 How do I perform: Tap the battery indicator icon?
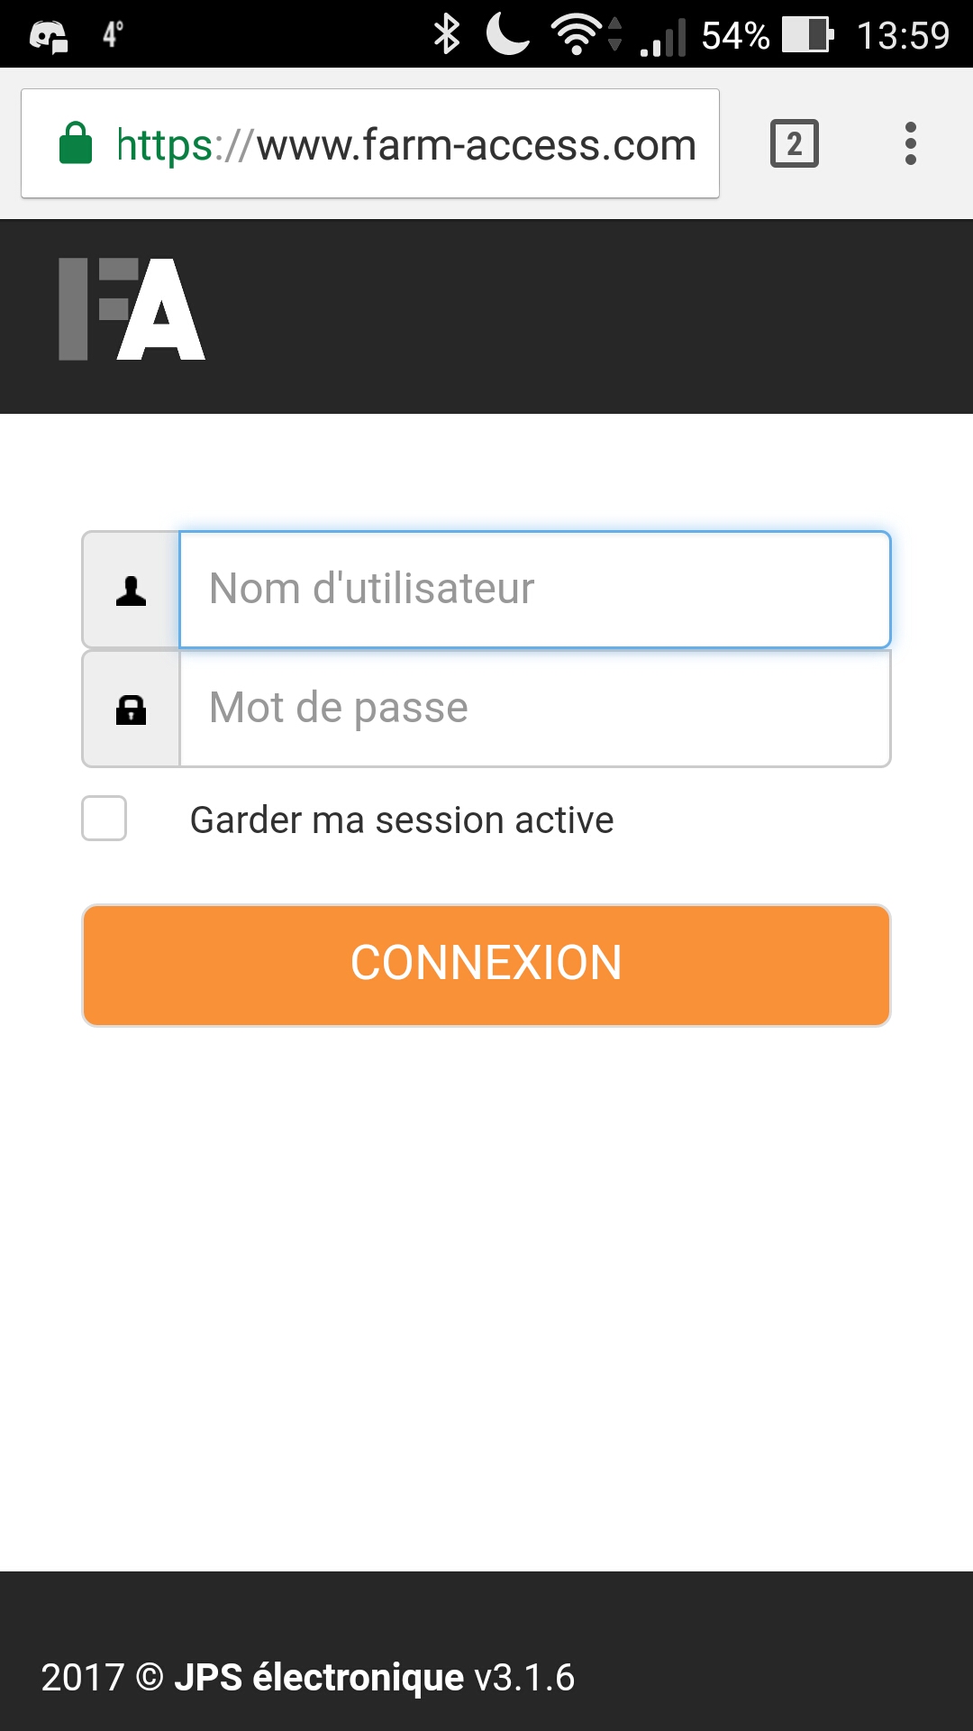click(808, 35)
